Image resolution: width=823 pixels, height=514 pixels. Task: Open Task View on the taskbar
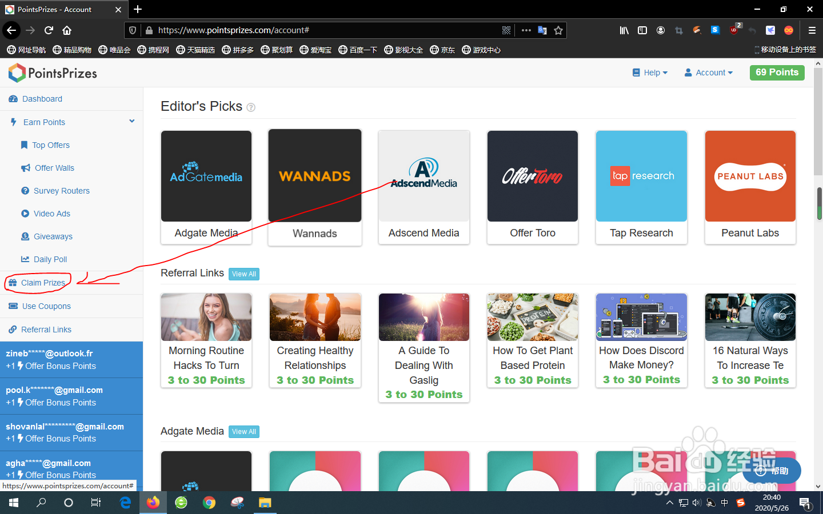coord(96,503)
